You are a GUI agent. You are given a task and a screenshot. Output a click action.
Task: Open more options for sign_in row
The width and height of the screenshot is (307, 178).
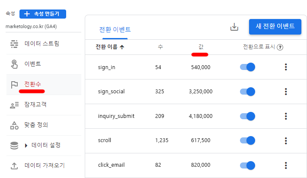pyautogui.click(x=286, y=67)
